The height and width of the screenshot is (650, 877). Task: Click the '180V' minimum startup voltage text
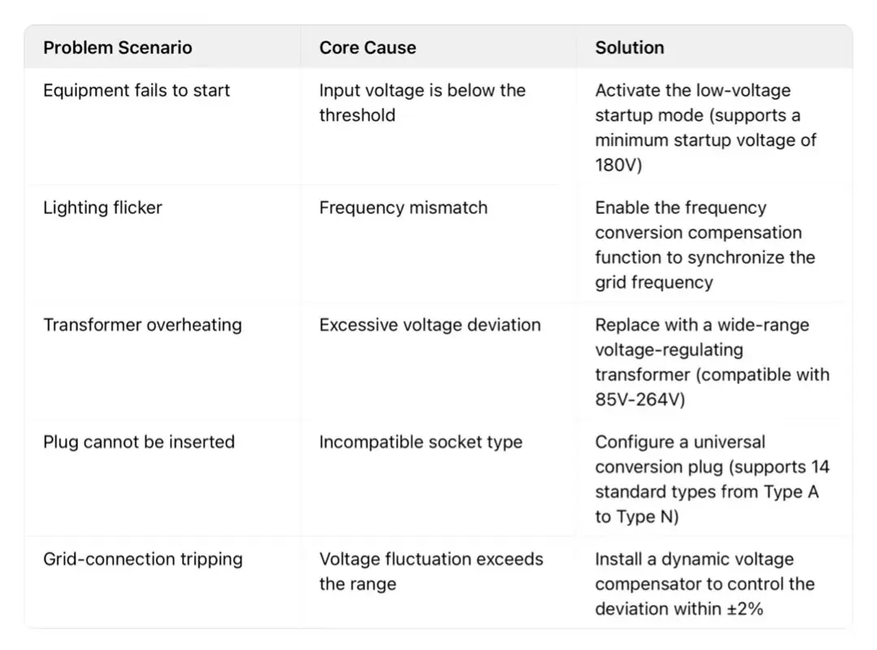click(x=618, y=165)
